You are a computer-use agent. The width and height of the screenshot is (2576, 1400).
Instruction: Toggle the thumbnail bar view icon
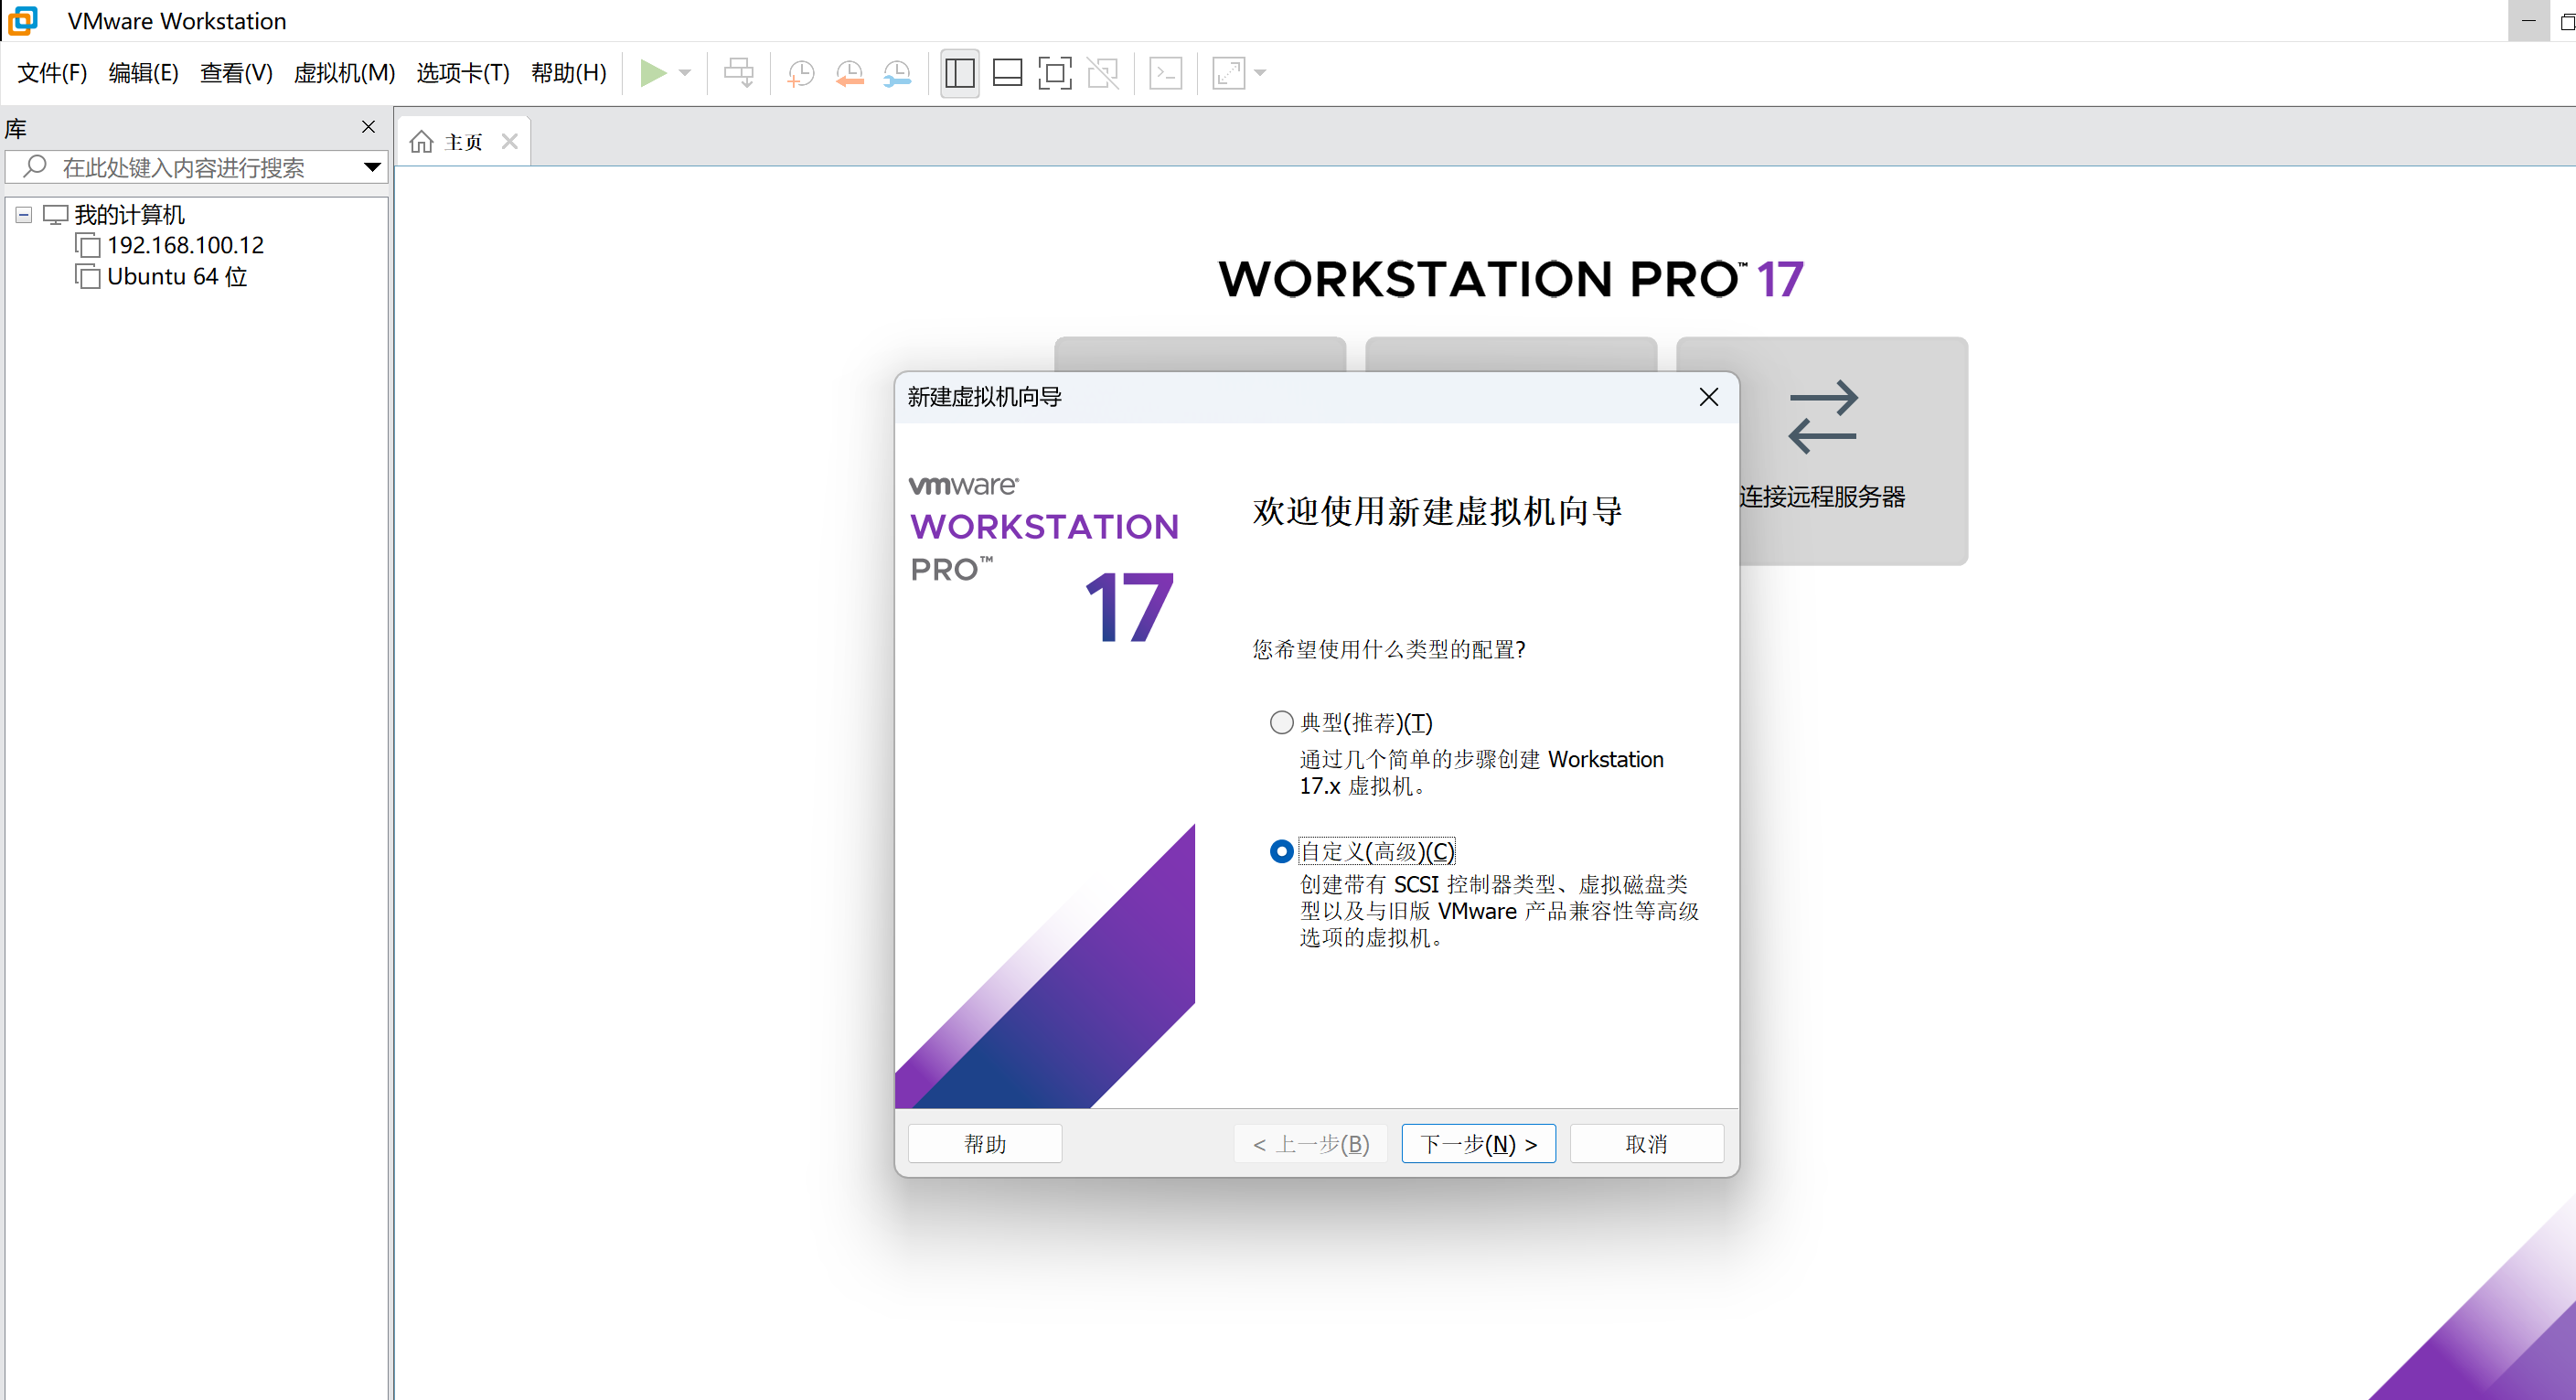tap(1007, 73)
